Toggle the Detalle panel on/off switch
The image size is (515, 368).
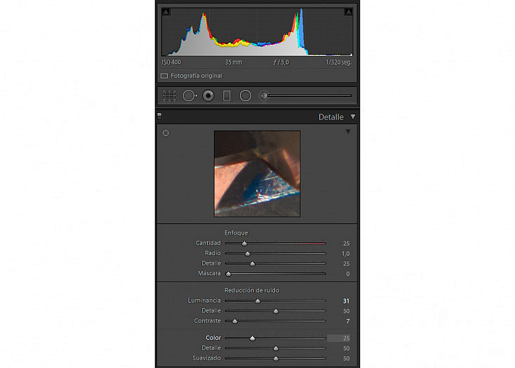click(x=159, y=116)
